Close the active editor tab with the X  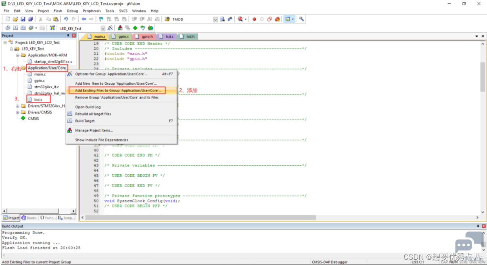tap(483, 36)
